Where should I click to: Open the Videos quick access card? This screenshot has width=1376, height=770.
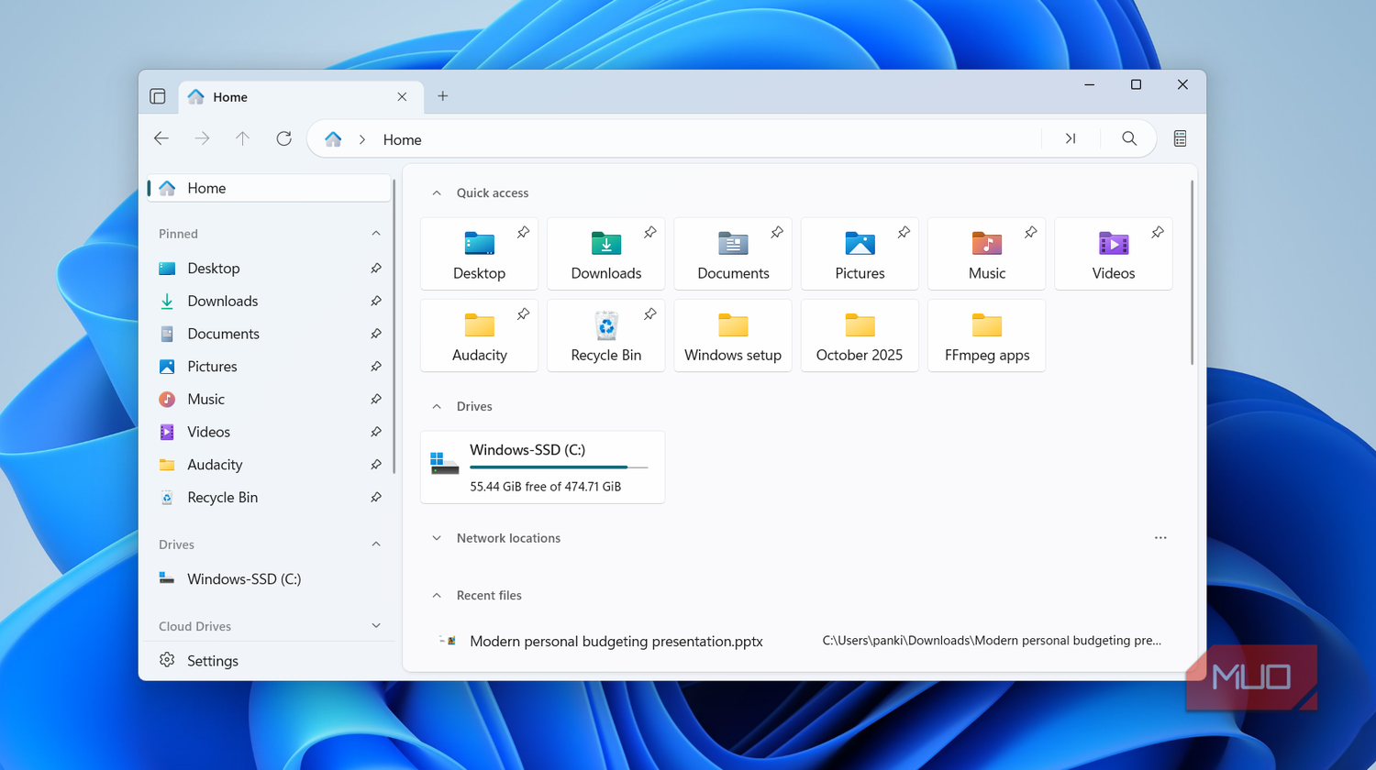1114,254
